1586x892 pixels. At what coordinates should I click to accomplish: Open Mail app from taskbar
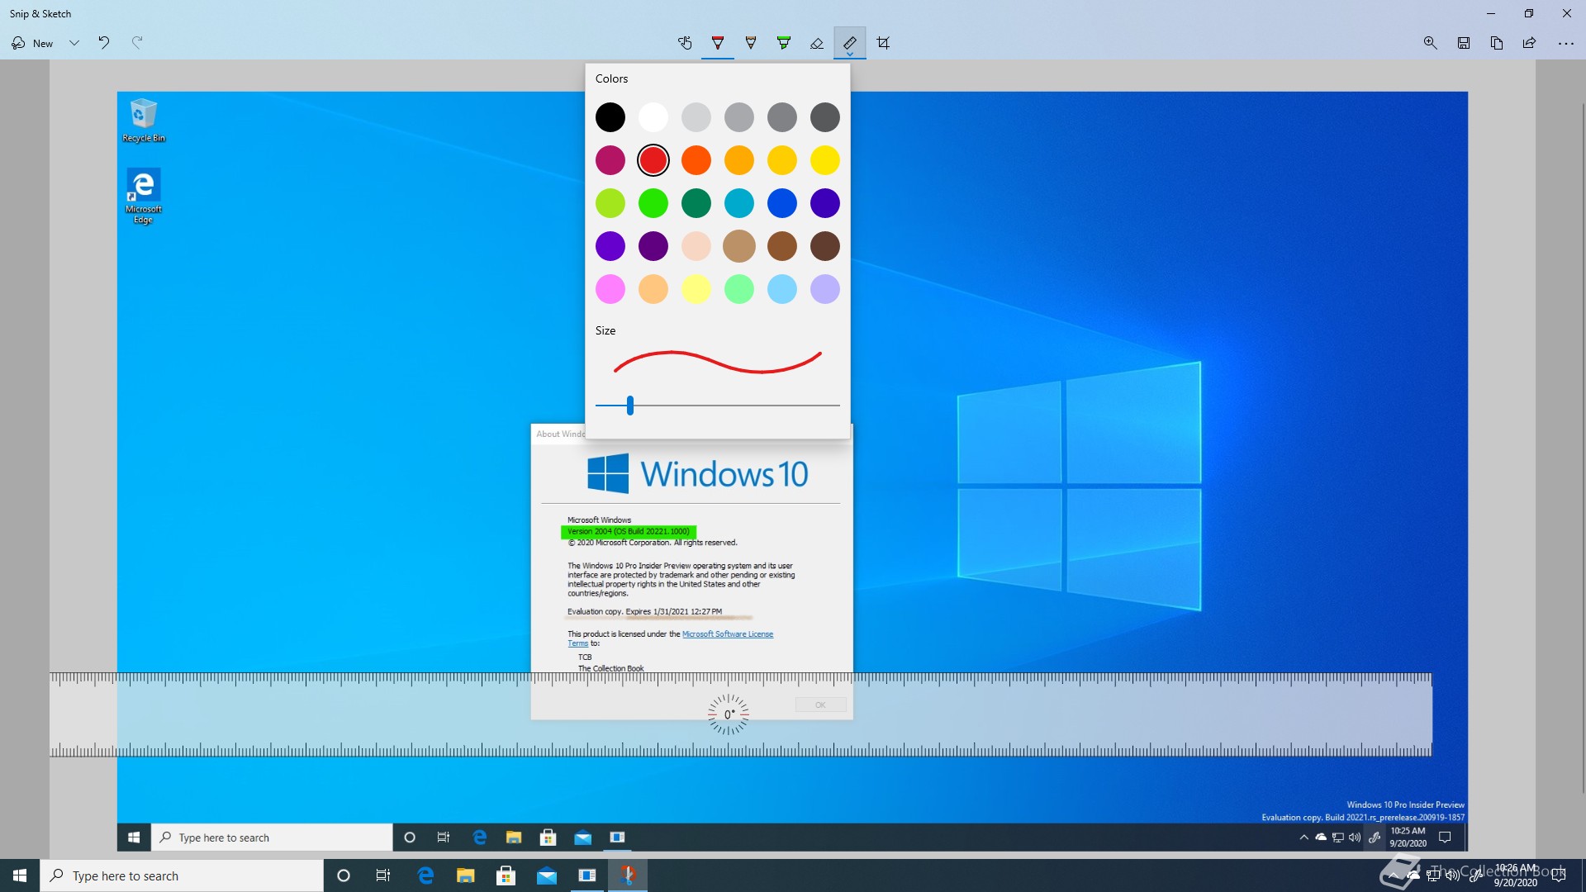coord(547,875)
